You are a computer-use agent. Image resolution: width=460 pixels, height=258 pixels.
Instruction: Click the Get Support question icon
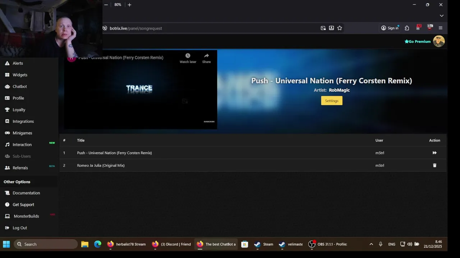pos(7,205)
